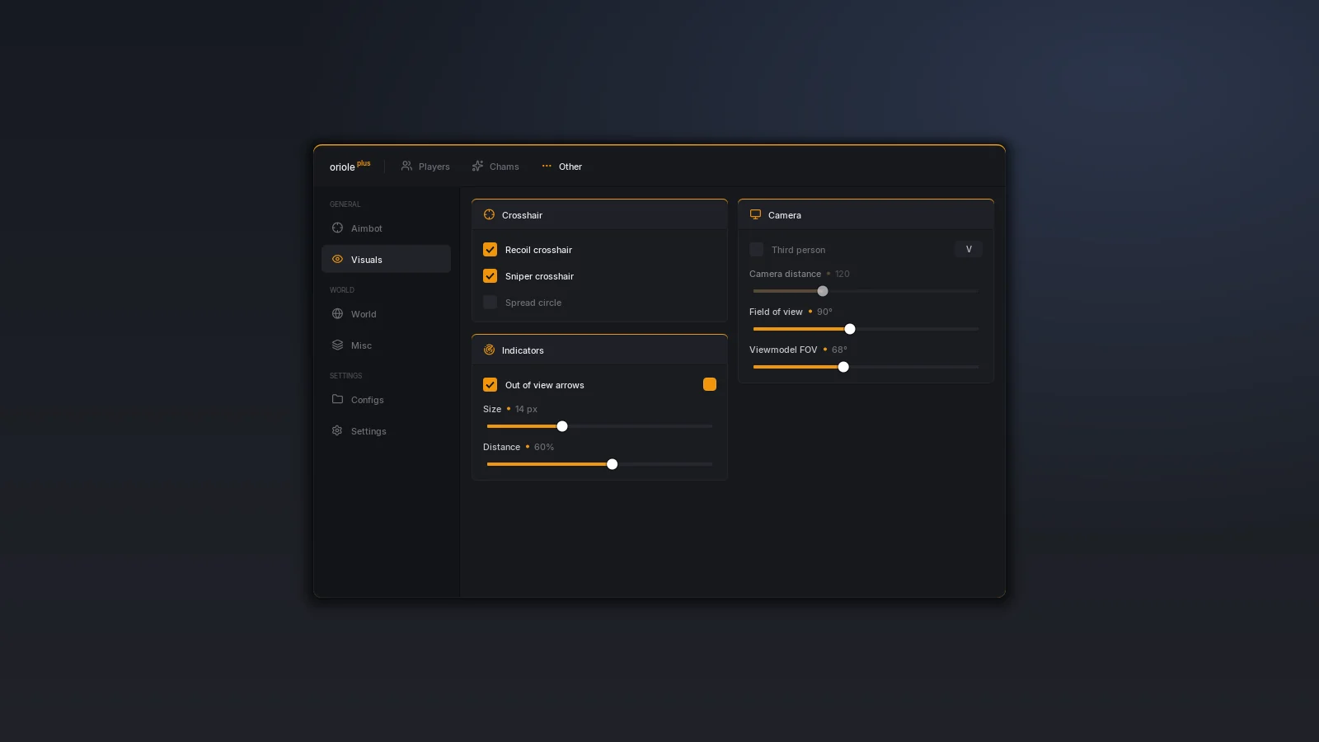Enable the Spread circle checkbox

490,302
